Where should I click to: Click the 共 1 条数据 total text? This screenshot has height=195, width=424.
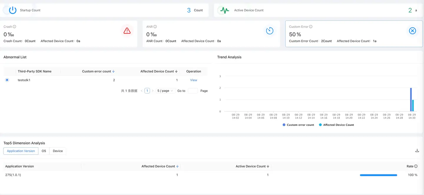coord(129,91)
